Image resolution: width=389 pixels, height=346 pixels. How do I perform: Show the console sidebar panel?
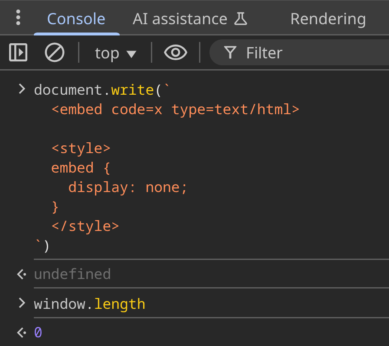18,52
